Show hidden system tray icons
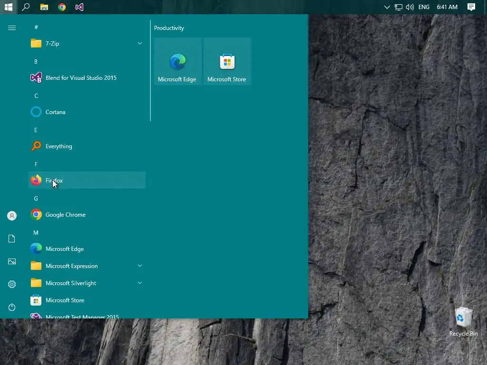This screenshot has width=487, height=365. point(387,7)
